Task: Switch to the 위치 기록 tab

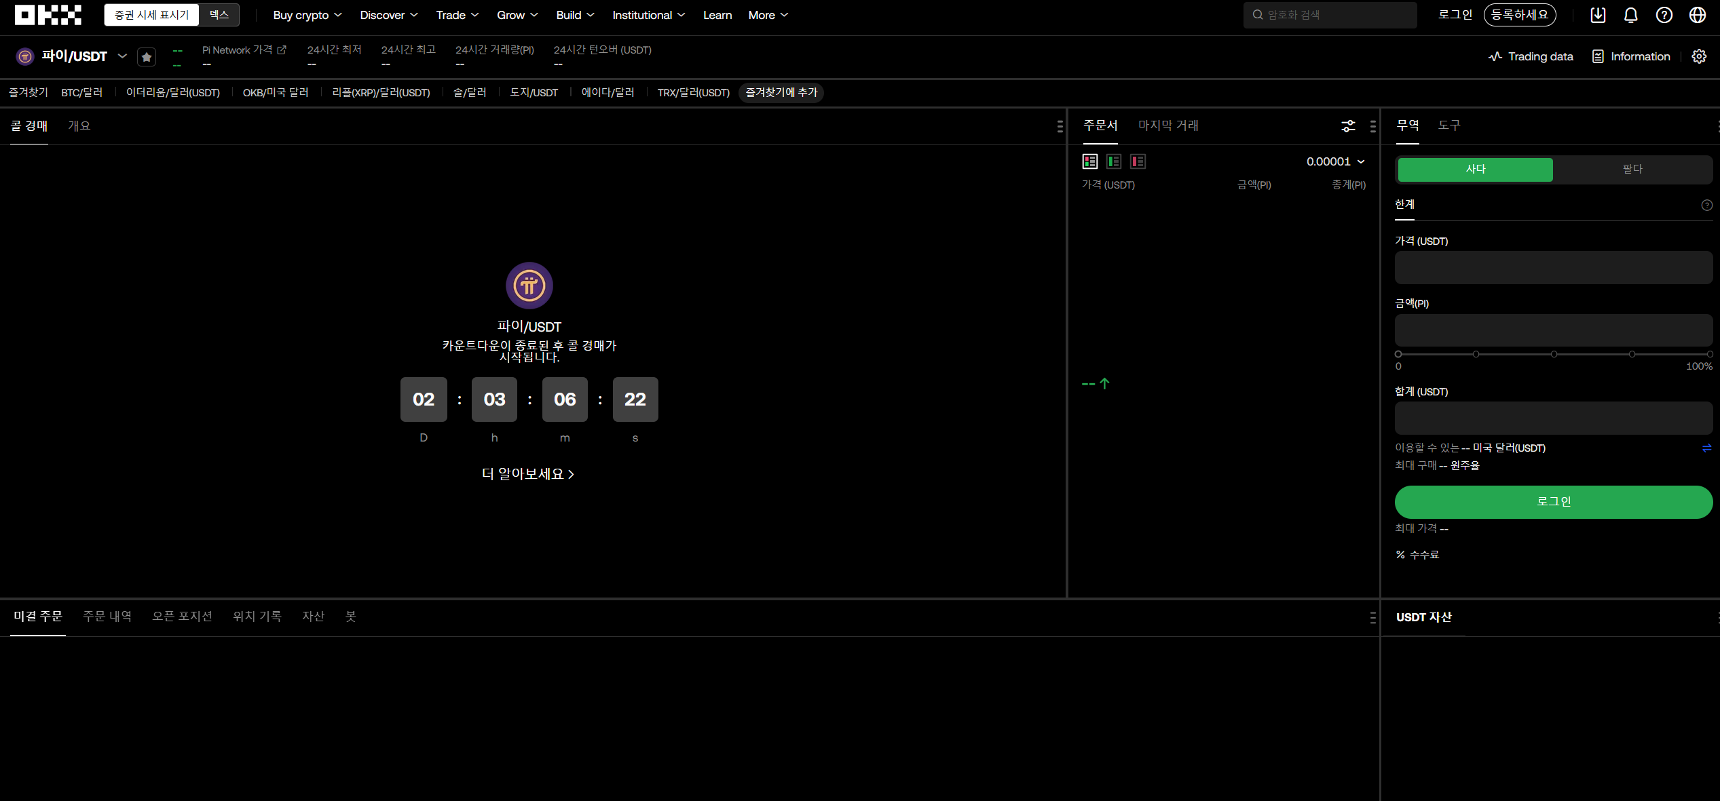Action: coord(257,617)
